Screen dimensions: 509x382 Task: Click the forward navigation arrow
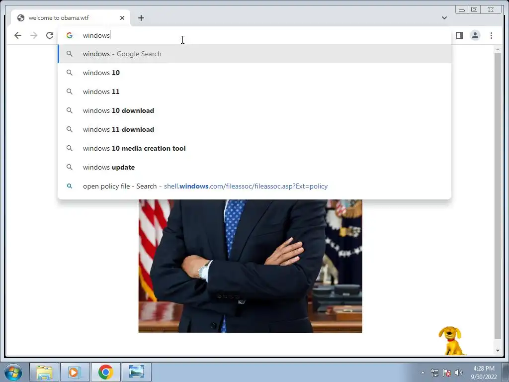click(x=34, y=35)
